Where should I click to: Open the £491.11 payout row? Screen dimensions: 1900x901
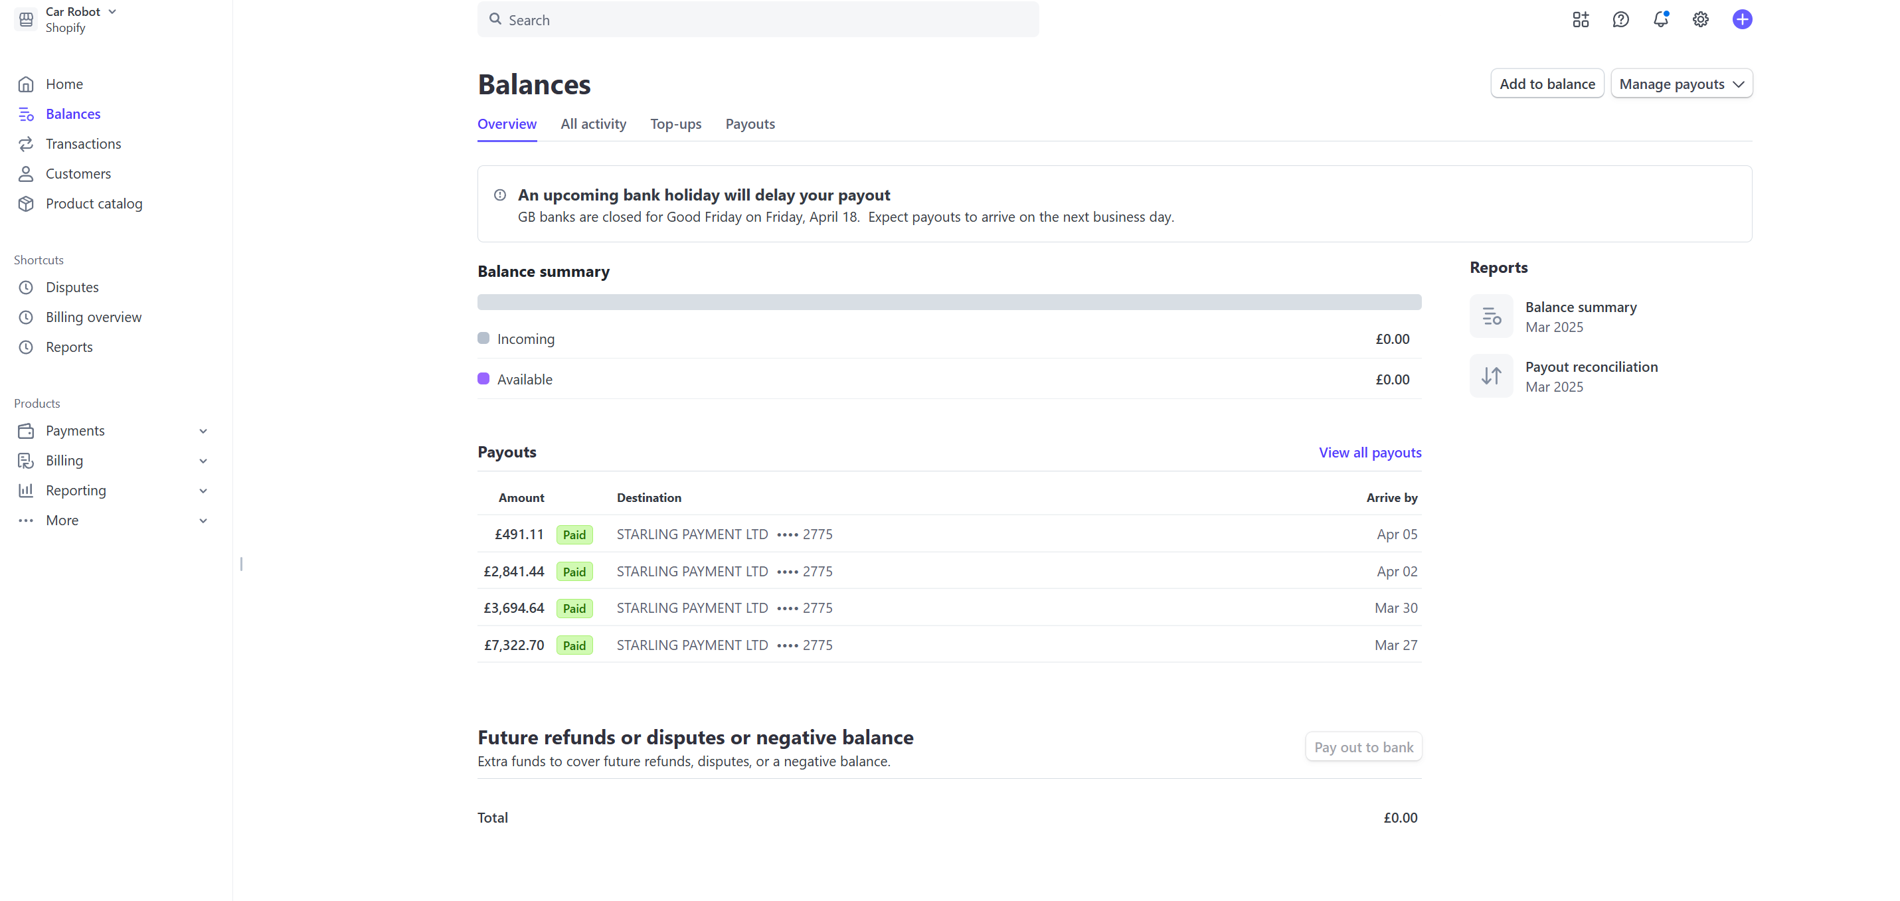(949, 534)
